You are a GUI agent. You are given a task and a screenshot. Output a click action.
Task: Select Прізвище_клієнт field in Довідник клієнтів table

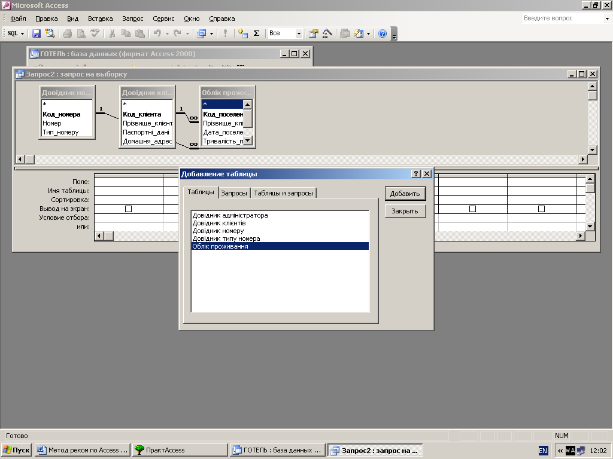[x=147, y=123]
